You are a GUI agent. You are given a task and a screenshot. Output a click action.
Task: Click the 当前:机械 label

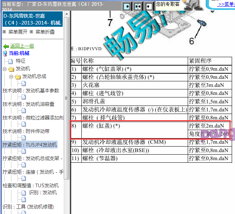click(x=19, y=53)
